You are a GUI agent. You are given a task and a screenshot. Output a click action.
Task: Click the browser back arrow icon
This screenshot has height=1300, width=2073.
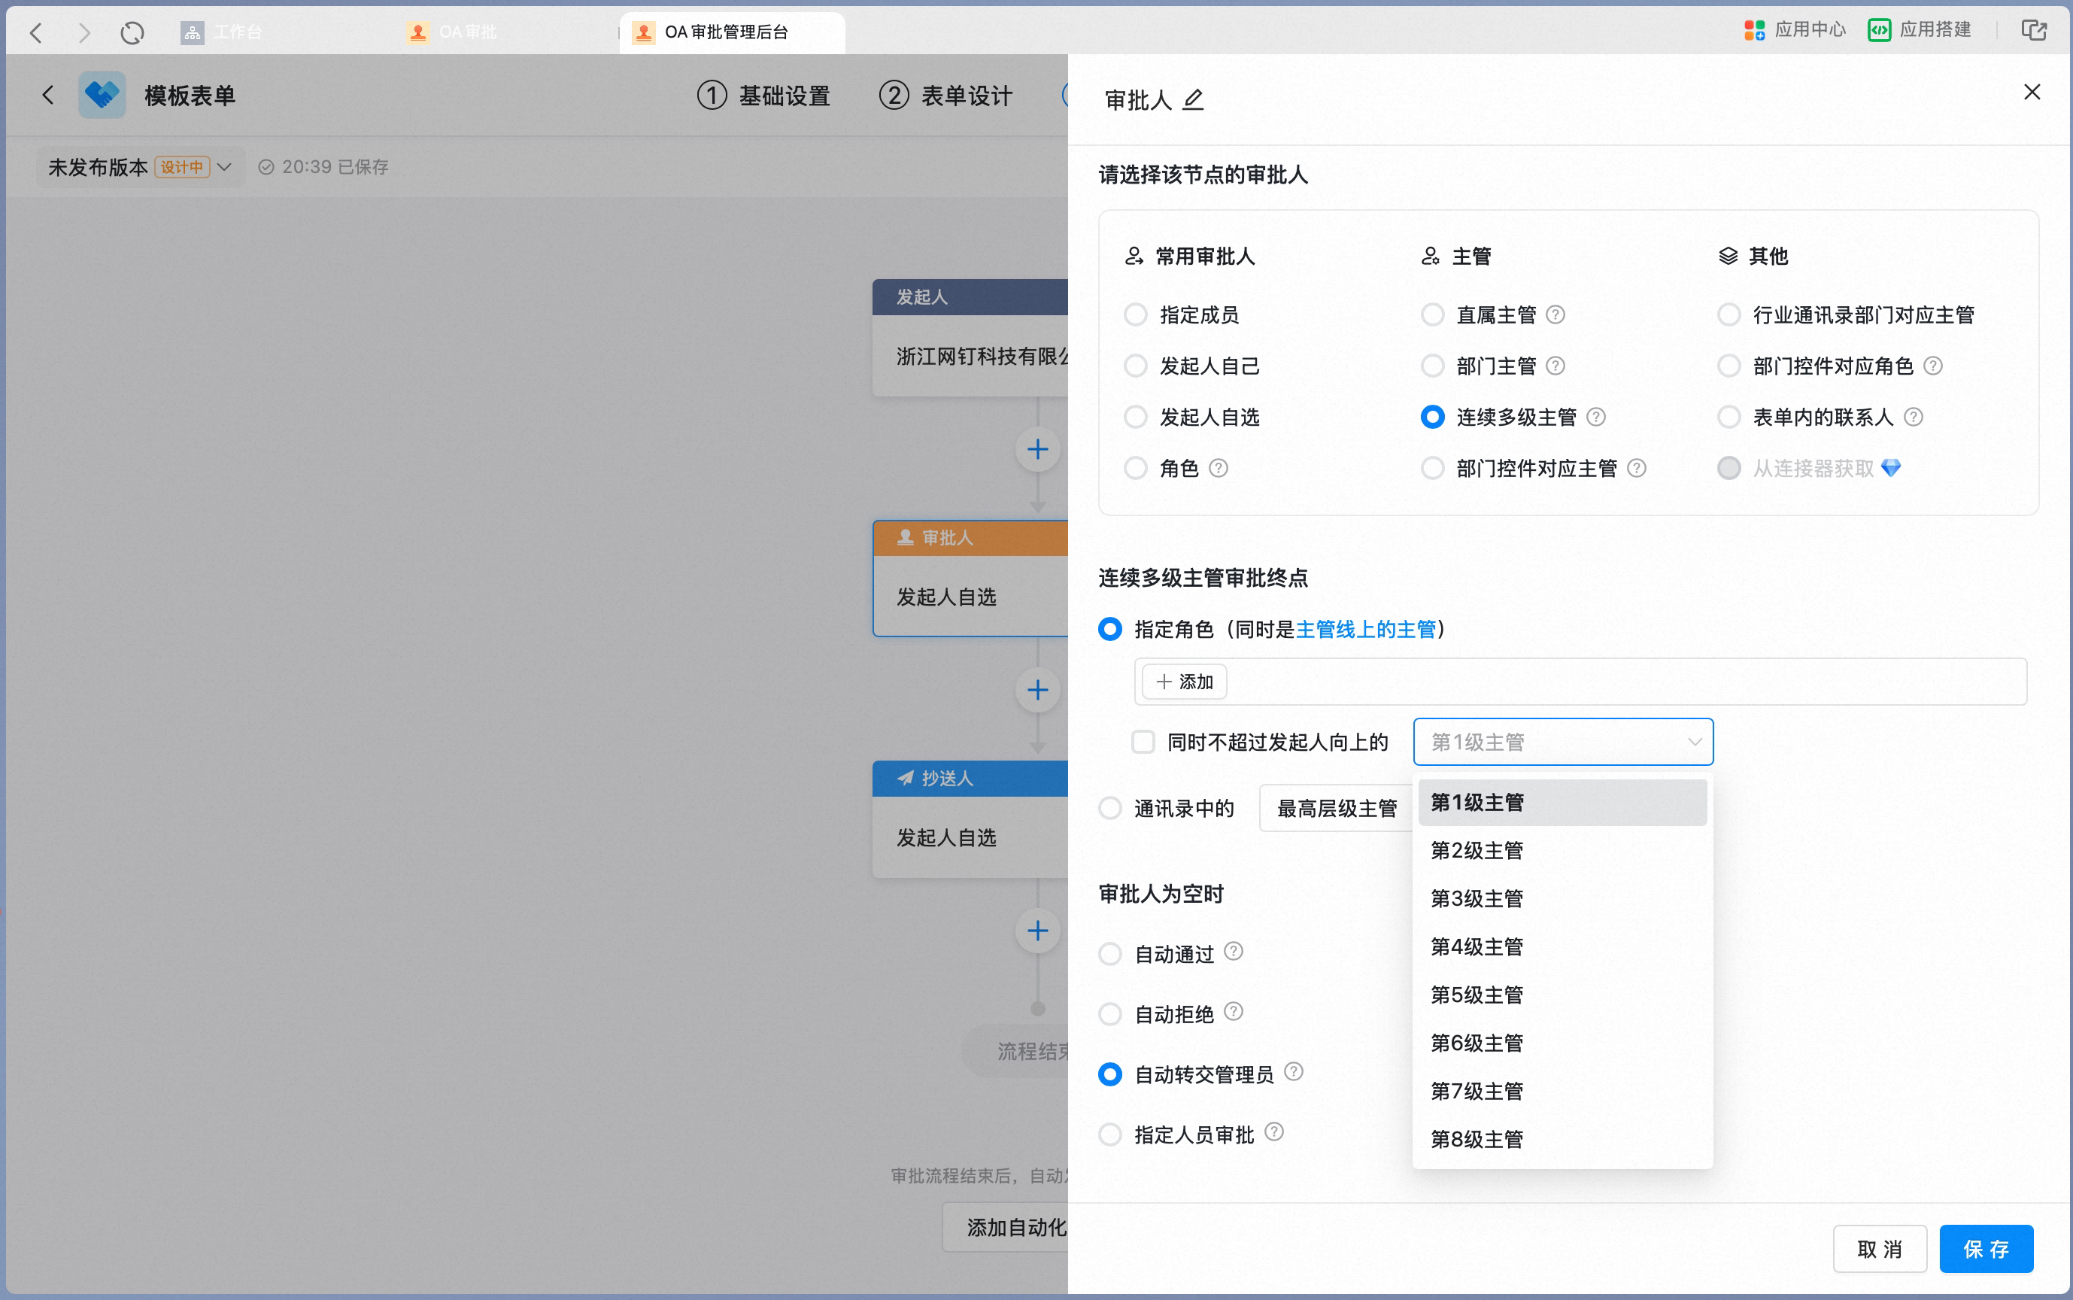(x=35, y=32)
